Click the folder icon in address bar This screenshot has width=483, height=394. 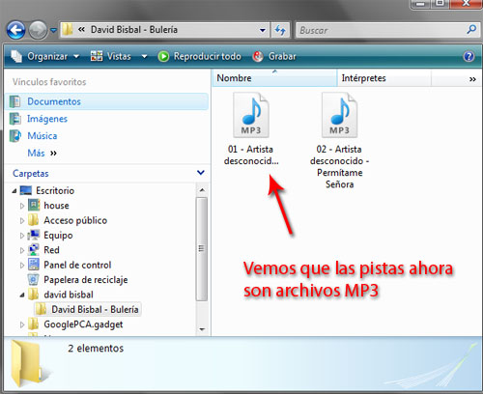68,30
